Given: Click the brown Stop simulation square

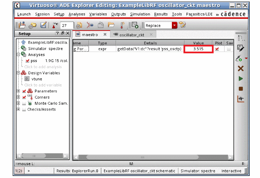Looking at the screenshot, I should click(241, 89).
